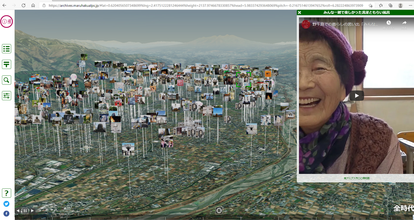This screenshot has height=220, width=414.
Task: Close the green-titled video info panel
Action: click(x=300, y=12)
